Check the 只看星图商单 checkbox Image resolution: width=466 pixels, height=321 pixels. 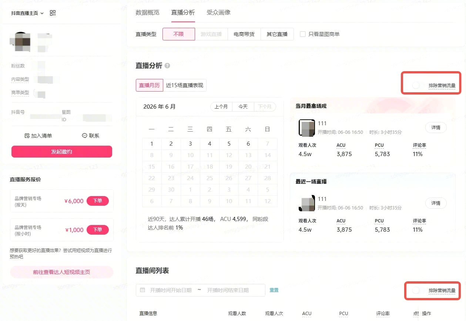[x=303, y=34]
